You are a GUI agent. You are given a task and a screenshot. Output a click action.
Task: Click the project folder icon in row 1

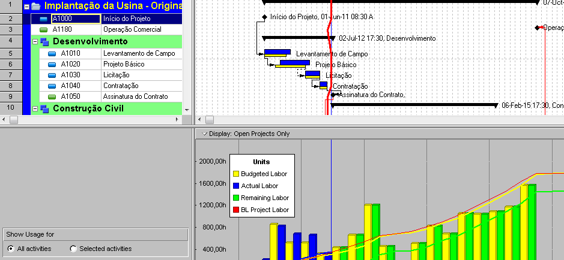35,6
